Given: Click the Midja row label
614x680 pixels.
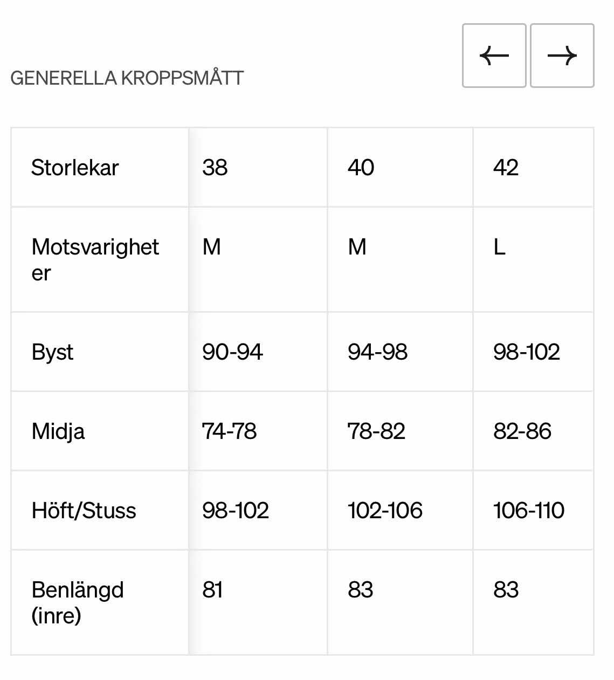Looking at the screenshot, I should (x=58, y=431).
